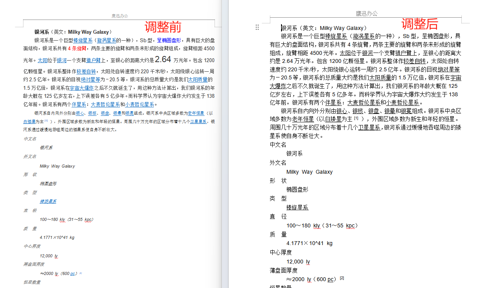Click 4.1771×10^41 kg value on right page
Screen dimensions: 491x288
pyautogui.click(x=310, y=243)
